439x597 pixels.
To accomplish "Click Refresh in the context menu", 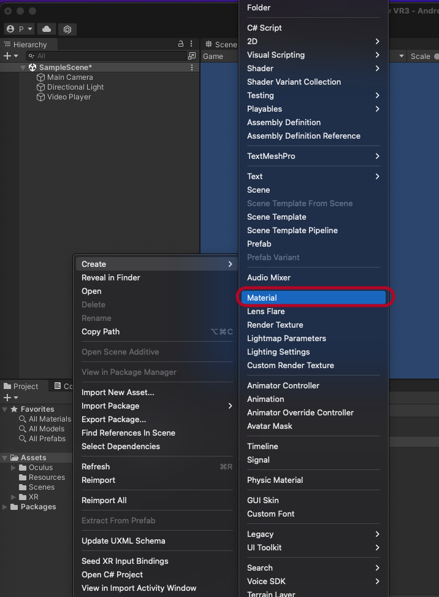I will (x=157, y=467).
